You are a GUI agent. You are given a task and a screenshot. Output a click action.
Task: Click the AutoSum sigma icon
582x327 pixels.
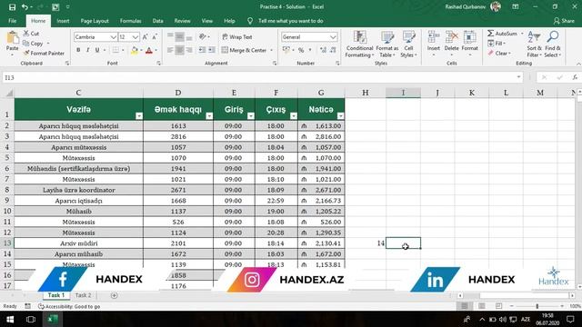click(491, 34)
